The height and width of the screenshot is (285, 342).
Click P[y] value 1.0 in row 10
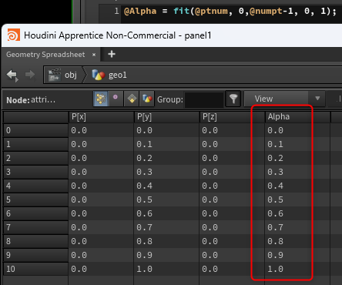tap(144, 269)
